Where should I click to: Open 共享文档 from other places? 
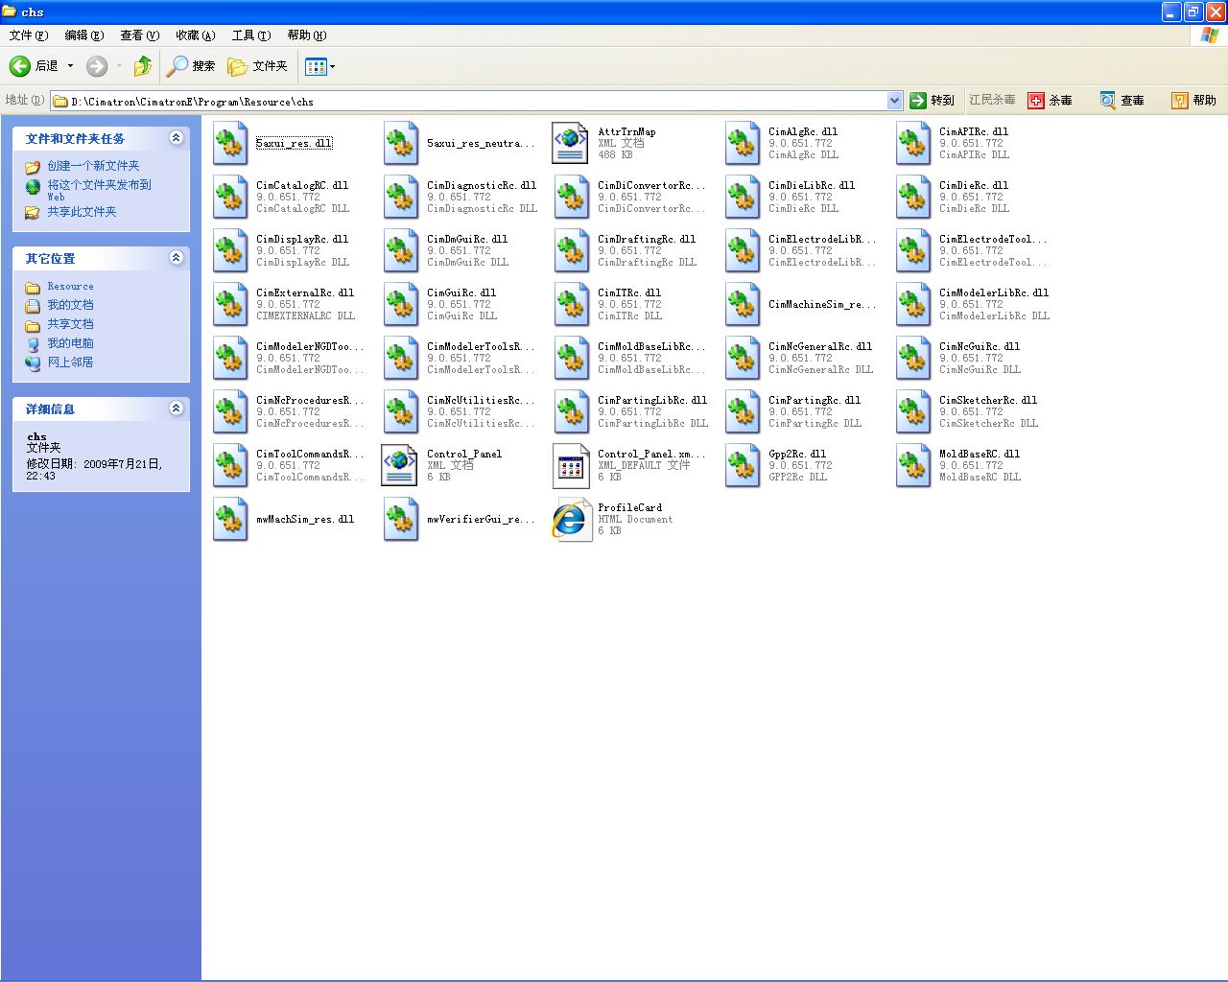(x=71, y=324)
